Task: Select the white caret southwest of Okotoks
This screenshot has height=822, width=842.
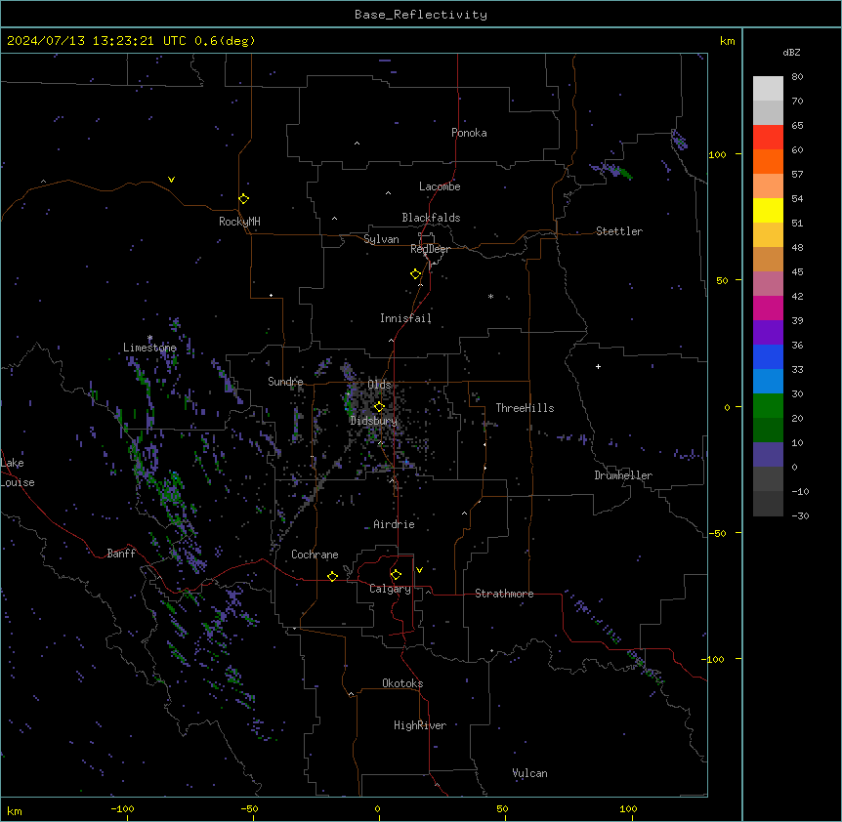Action: pos(351,694)
